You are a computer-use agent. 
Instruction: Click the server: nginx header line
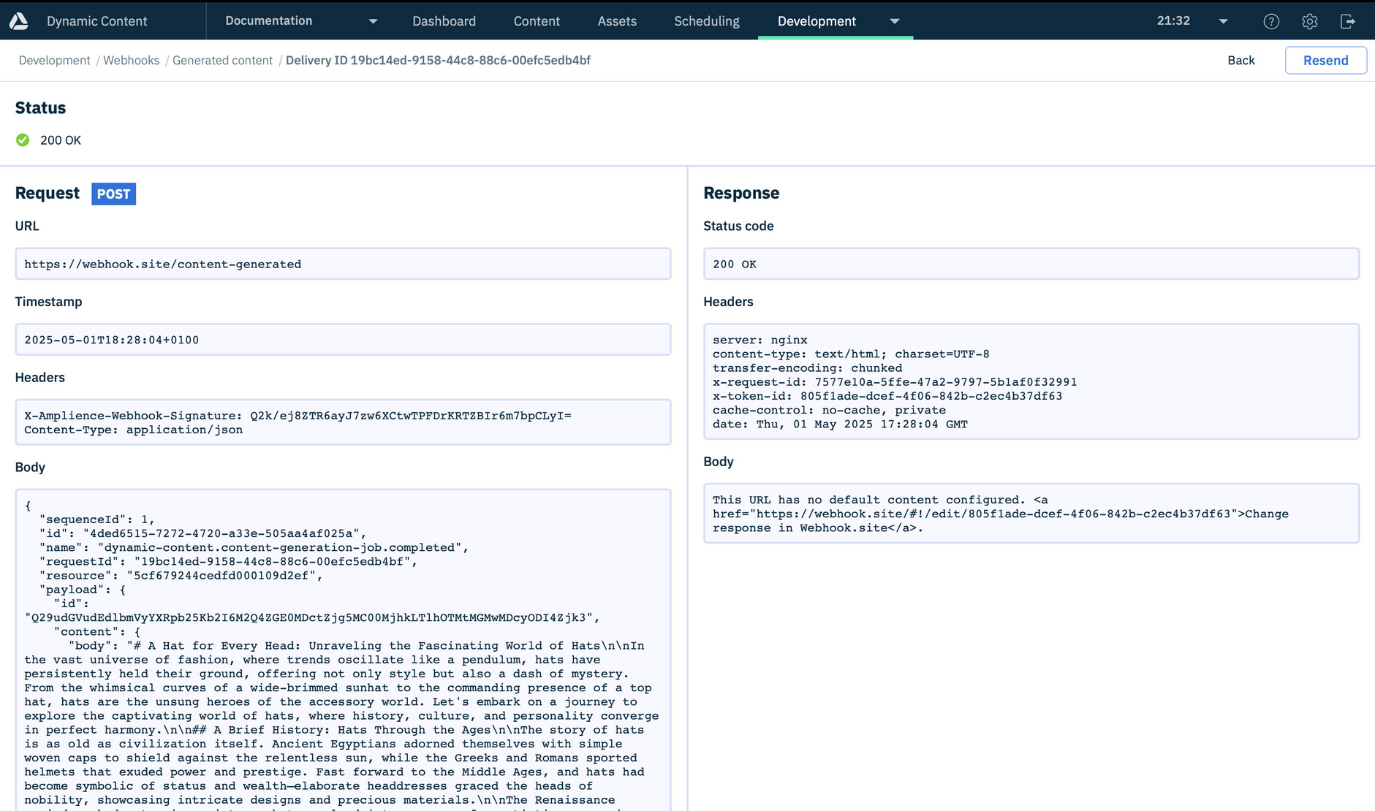(760, 340)
